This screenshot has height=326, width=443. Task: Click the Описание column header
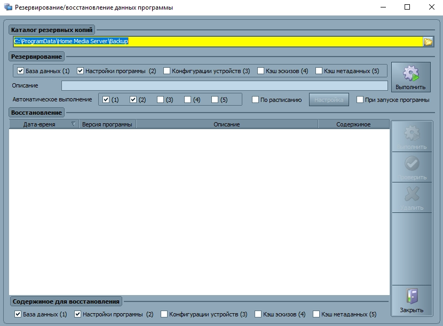coord(226,124)
